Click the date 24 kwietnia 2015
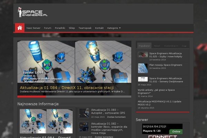 coord(158,68)
